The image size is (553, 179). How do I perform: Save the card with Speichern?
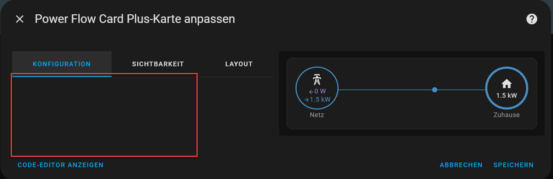pos(513,165)
